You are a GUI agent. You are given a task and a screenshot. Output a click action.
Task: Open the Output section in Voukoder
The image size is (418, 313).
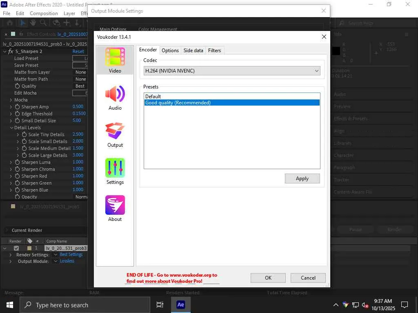115,134
